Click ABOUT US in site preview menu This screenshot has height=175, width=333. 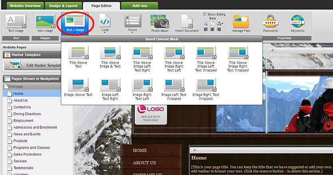144,163
